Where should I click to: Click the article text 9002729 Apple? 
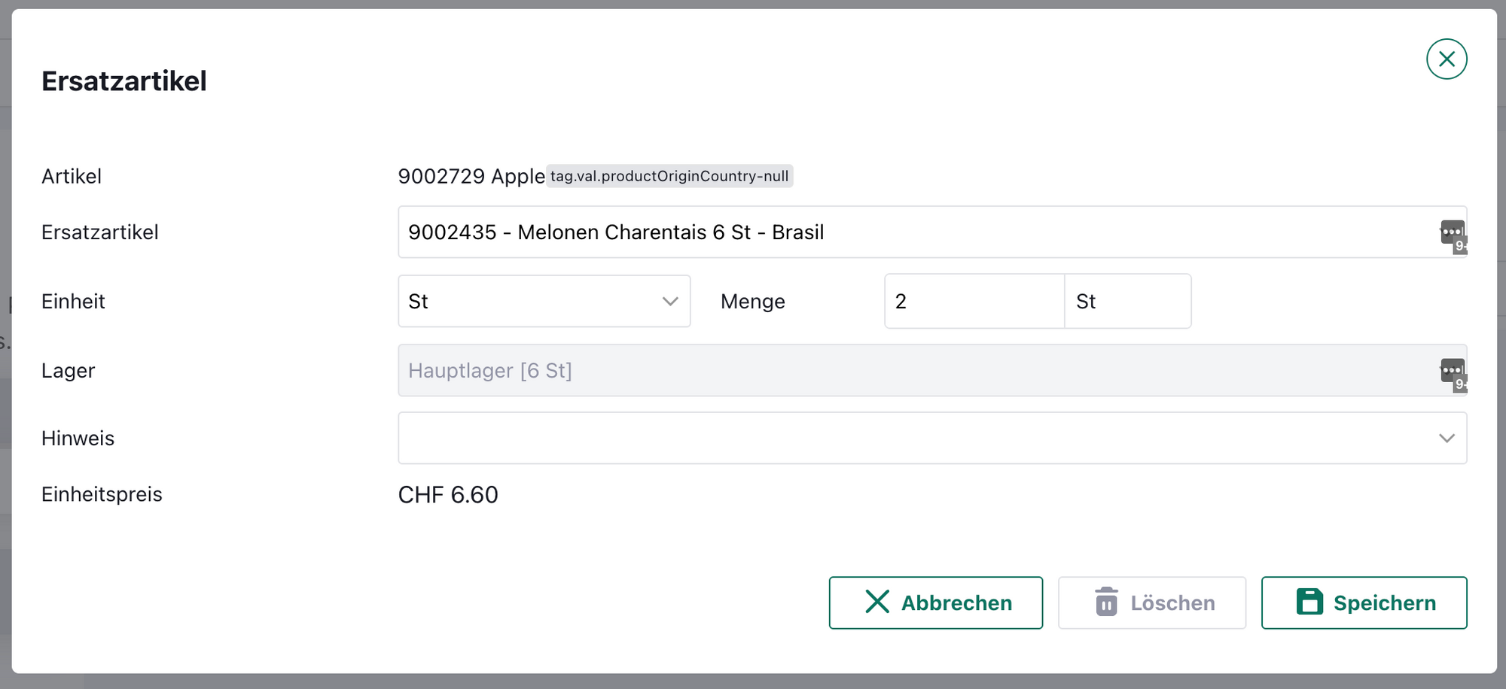point(471,177)
